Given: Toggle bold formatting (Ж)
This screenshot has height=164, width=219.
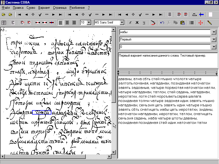Looking at the screenshot, I should [x=137, y=23].
